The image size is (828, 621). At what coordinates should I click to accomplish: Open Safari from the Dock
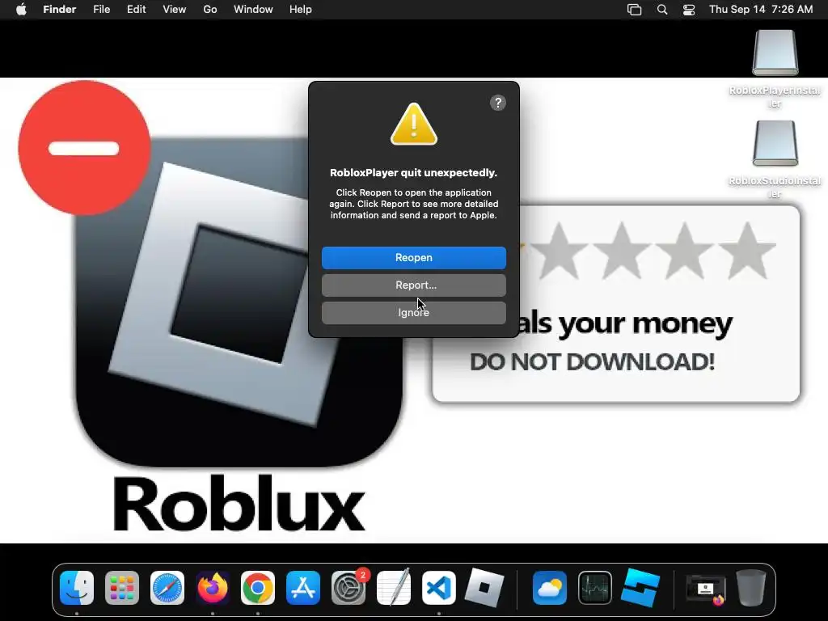[x=167, y=588]
